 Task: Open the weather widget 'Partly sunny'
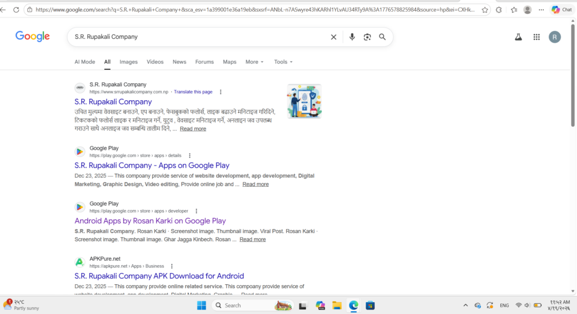pos(21,305)
